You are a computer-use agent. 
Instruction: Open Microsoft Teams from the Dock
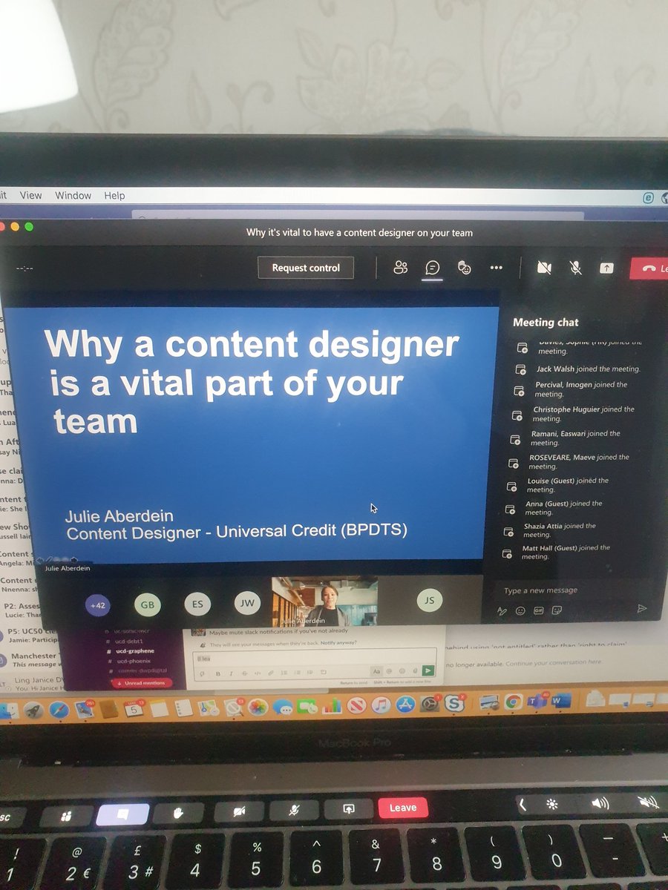pos(536,702)
